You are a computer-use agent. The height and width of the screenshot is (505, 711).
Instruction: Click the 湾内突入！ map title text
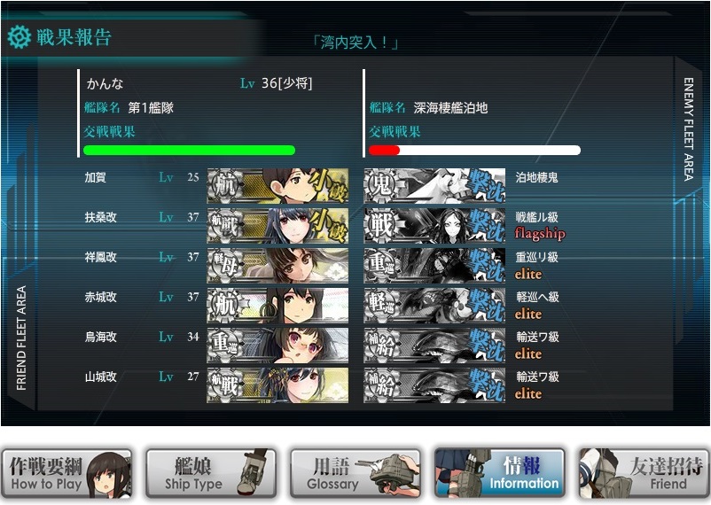355,43
